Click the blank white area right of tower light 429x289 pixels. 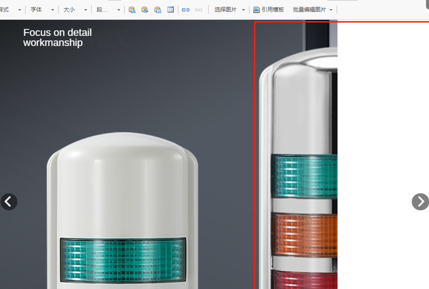tap(381, 110)
